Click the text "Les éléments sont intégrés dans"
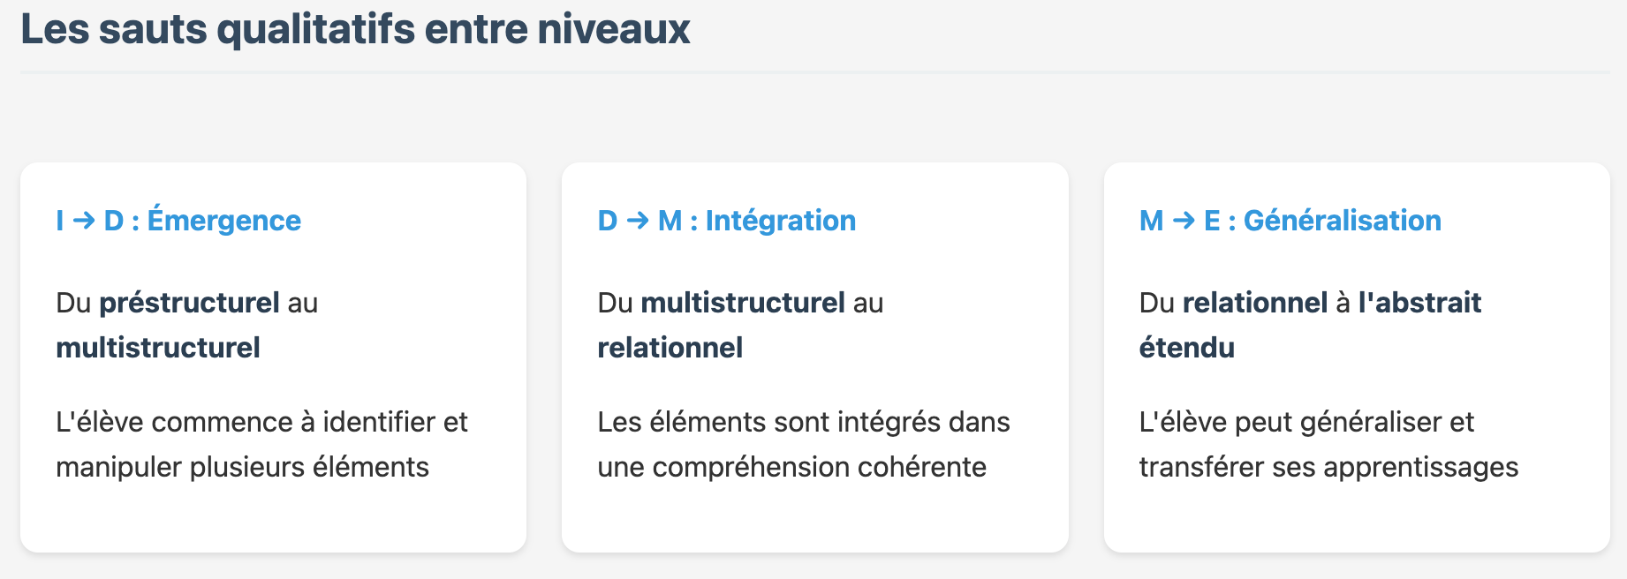The width and height of the screenshot is (1627, 579). click(804, 422)
